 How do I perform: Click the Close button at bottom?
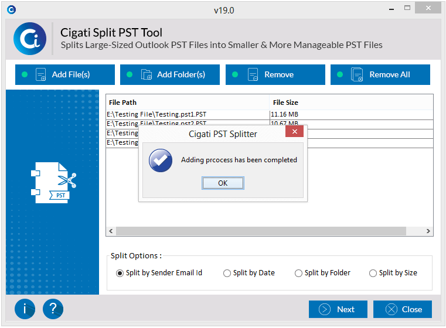point(403,309)
